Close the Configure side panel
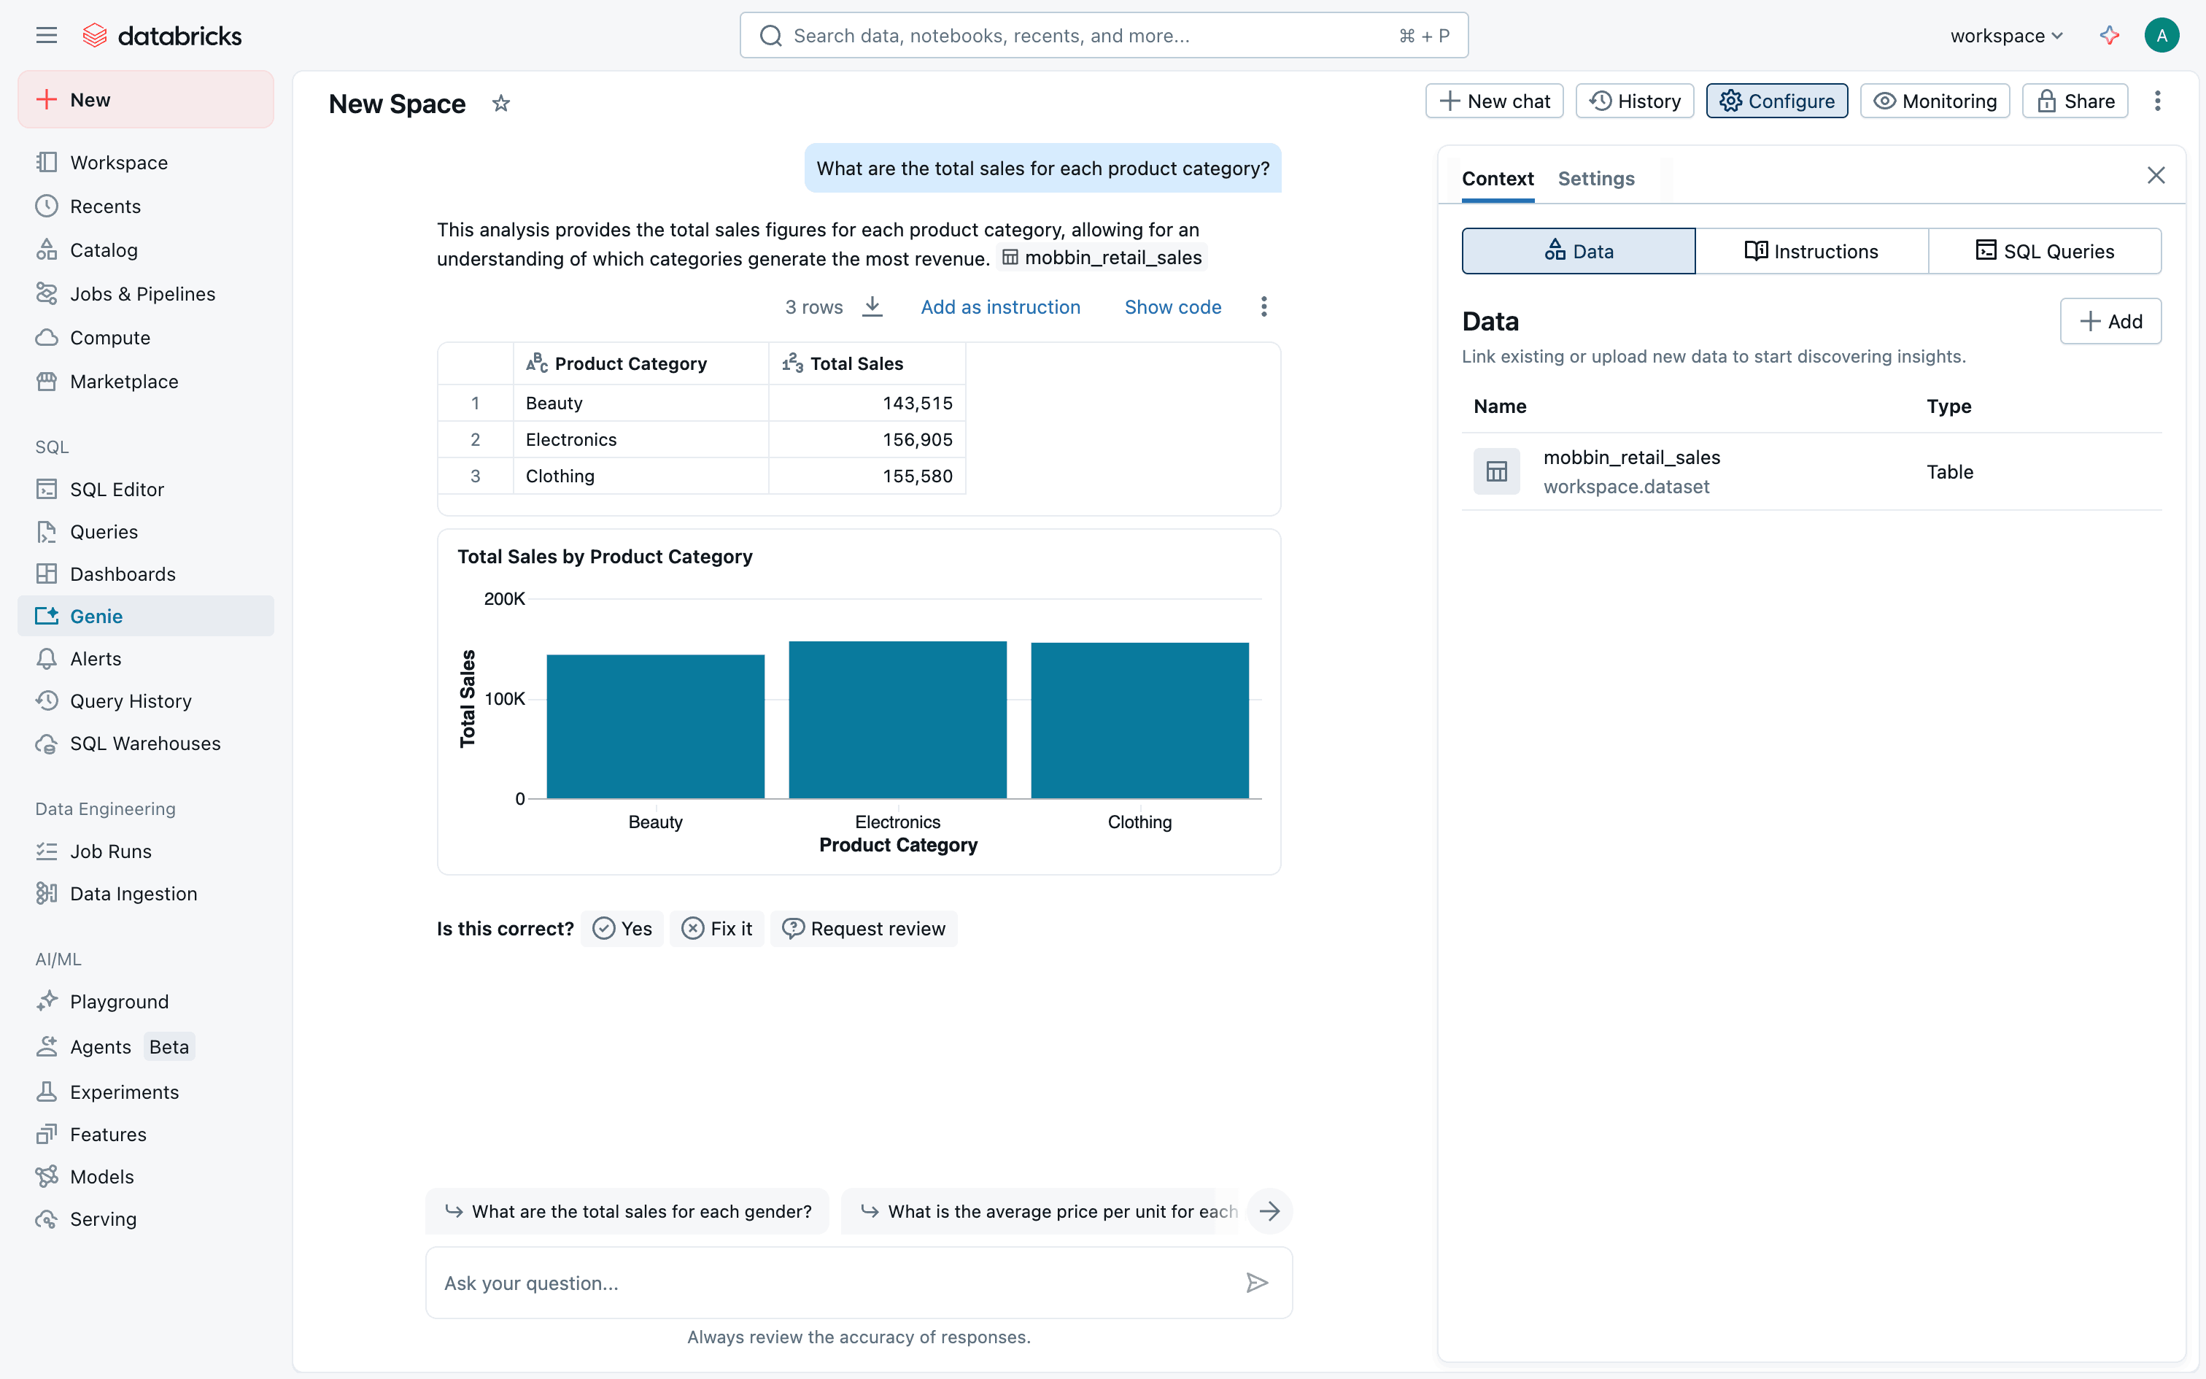 pyautogui.click(x=2155, y=176)
